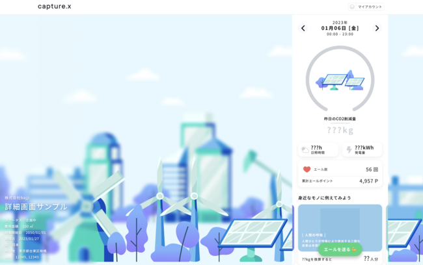
Task: Click the 累計エールポイント 4,957 P row
Action: click(x=340, y=181)
